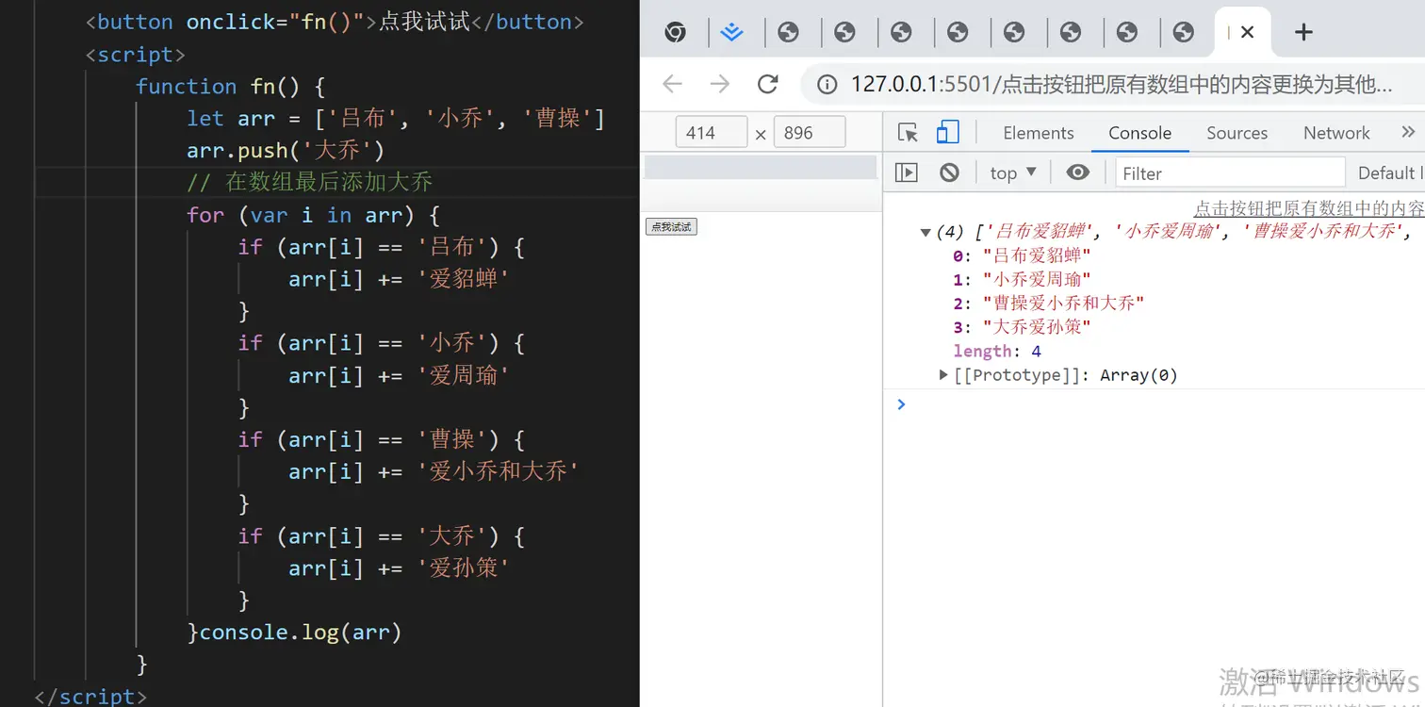Open the Default levels dropdown
Image resolution: width=1425 pixels, height=707 pixels.
click(1390, 173)
